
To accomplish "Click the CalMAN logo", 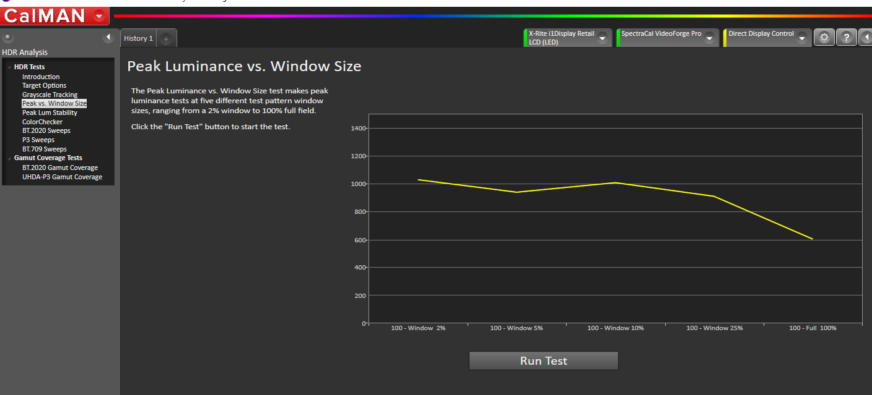I will (x=43, y=15).
